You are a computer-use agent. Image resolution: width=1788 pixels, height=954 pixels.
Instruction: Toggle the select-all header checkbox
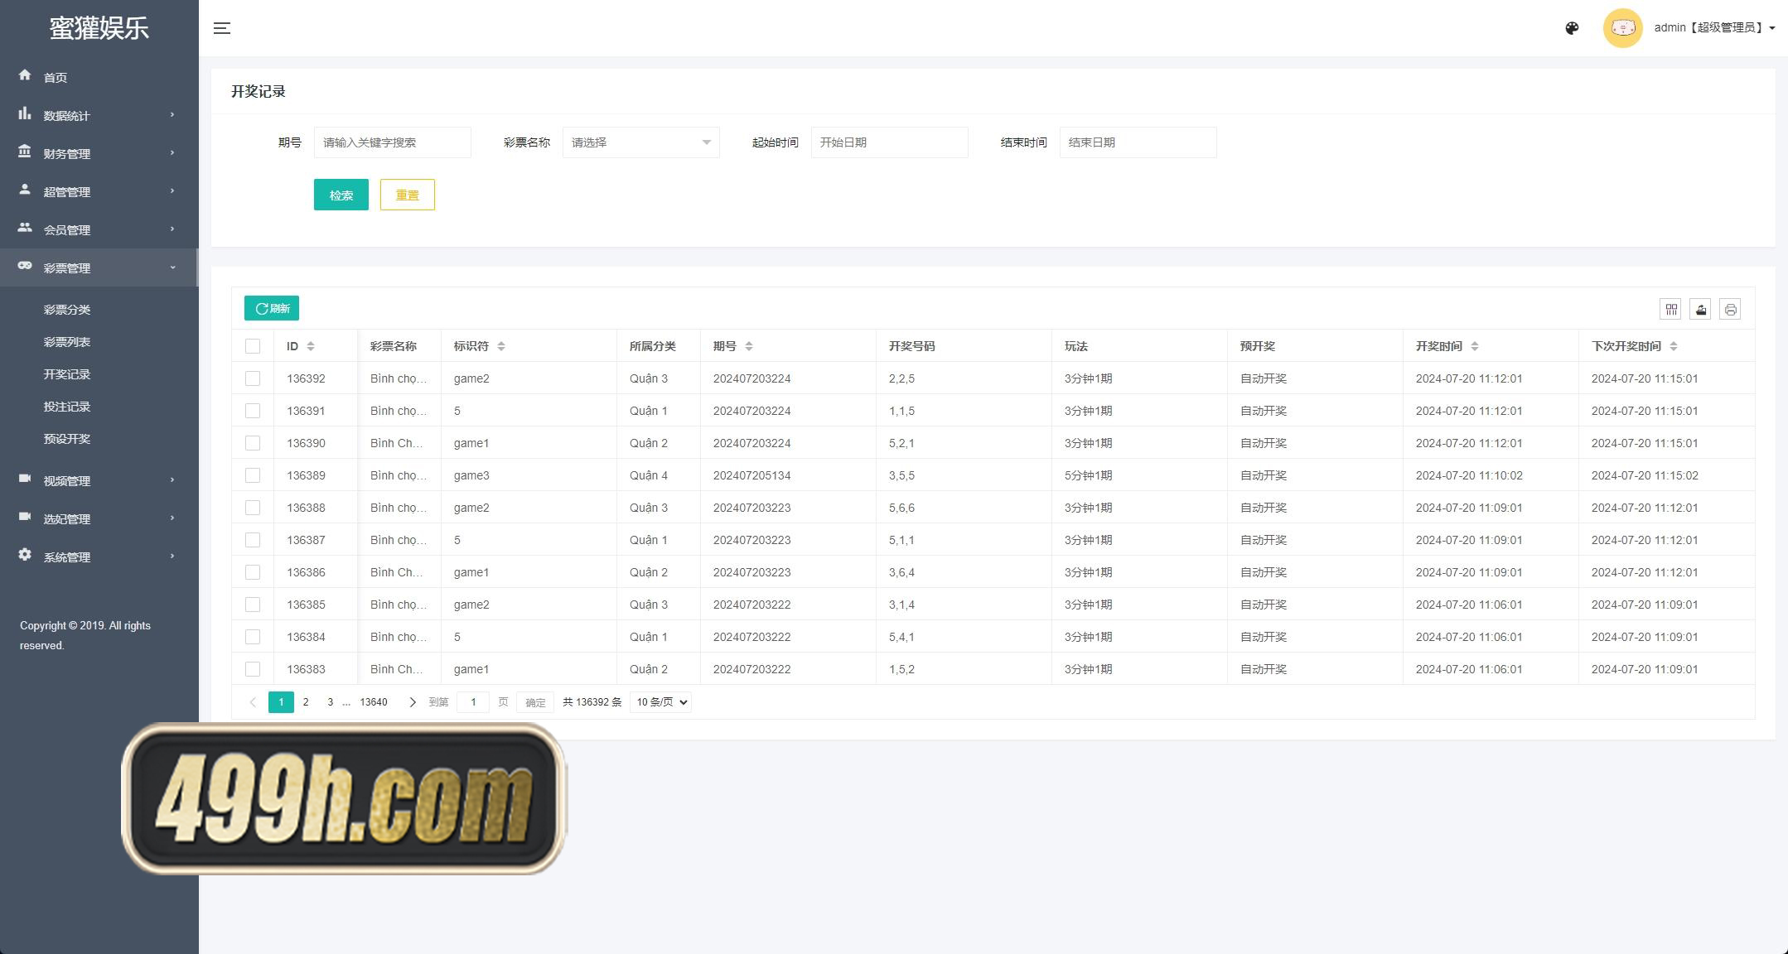[253, 346]
